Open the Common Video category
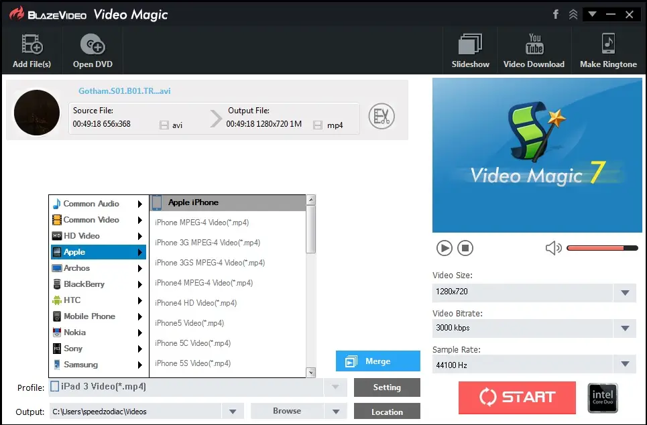The height and width of the screenshot is (425, 647). coord(98,219)
